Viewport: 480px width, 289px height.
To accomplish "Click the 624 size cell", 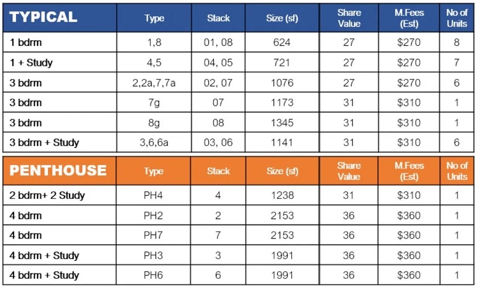I will pyautogui.click(x=282, y=43).
